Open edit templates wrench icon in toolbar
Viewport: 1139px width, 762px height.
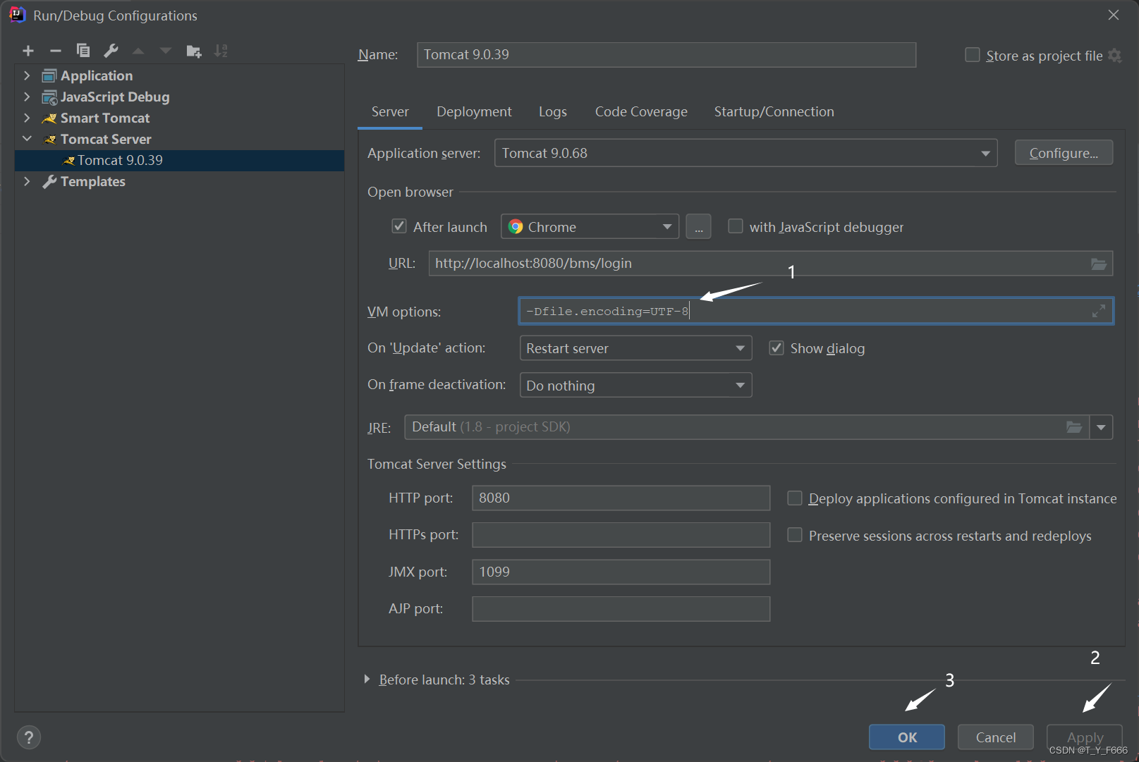point(111,51)
